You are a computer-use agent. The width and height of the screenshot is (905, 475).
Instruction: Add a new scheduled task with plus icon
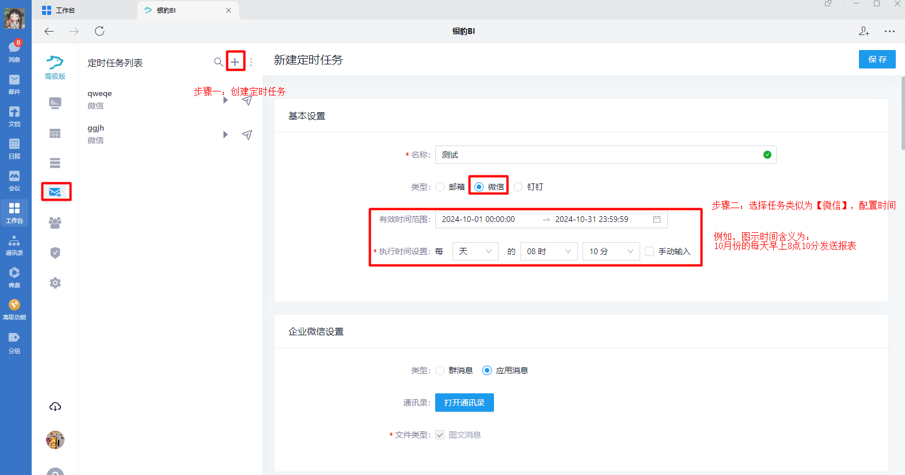click(x=235, y=62)
